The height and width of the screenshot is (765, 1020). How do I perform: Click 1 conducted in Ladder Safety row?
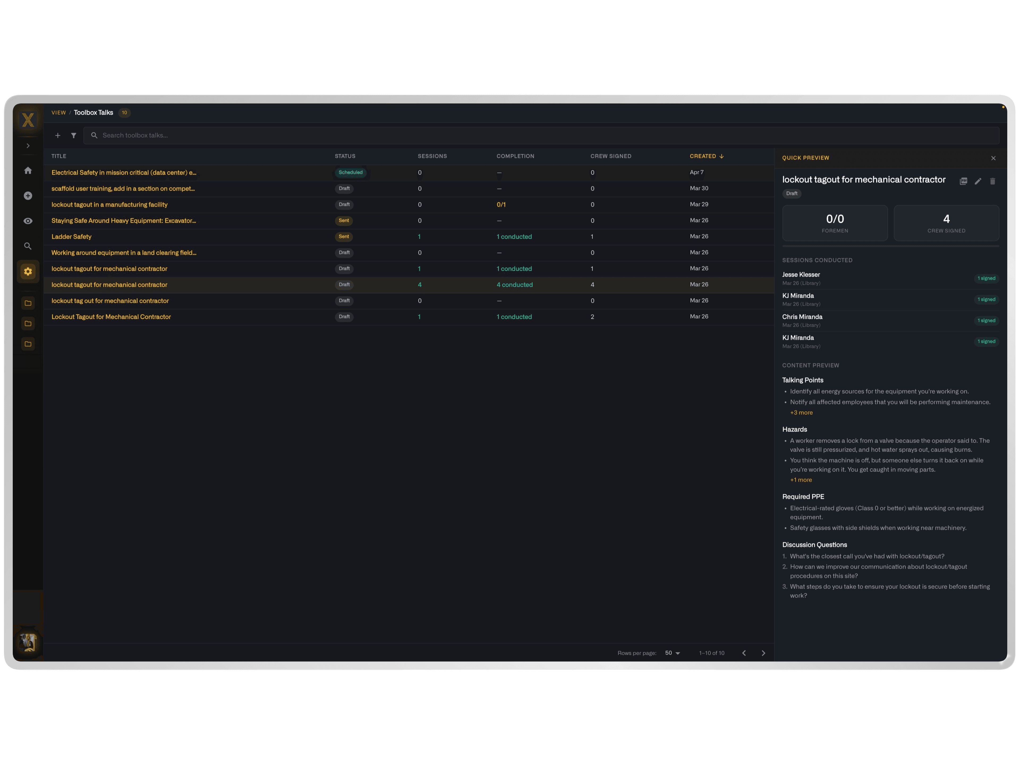click(514, 237)
